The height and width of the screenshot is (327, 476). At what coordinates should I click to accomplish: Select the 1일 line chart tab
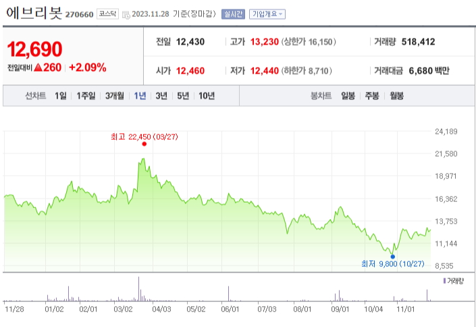60,96
